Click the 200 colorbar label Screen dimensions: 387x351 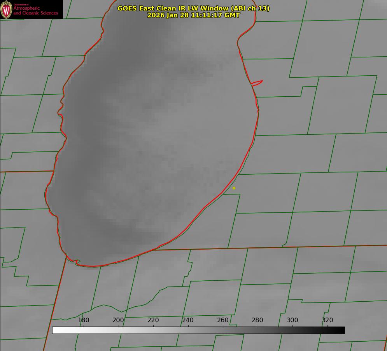pos(118,320)
